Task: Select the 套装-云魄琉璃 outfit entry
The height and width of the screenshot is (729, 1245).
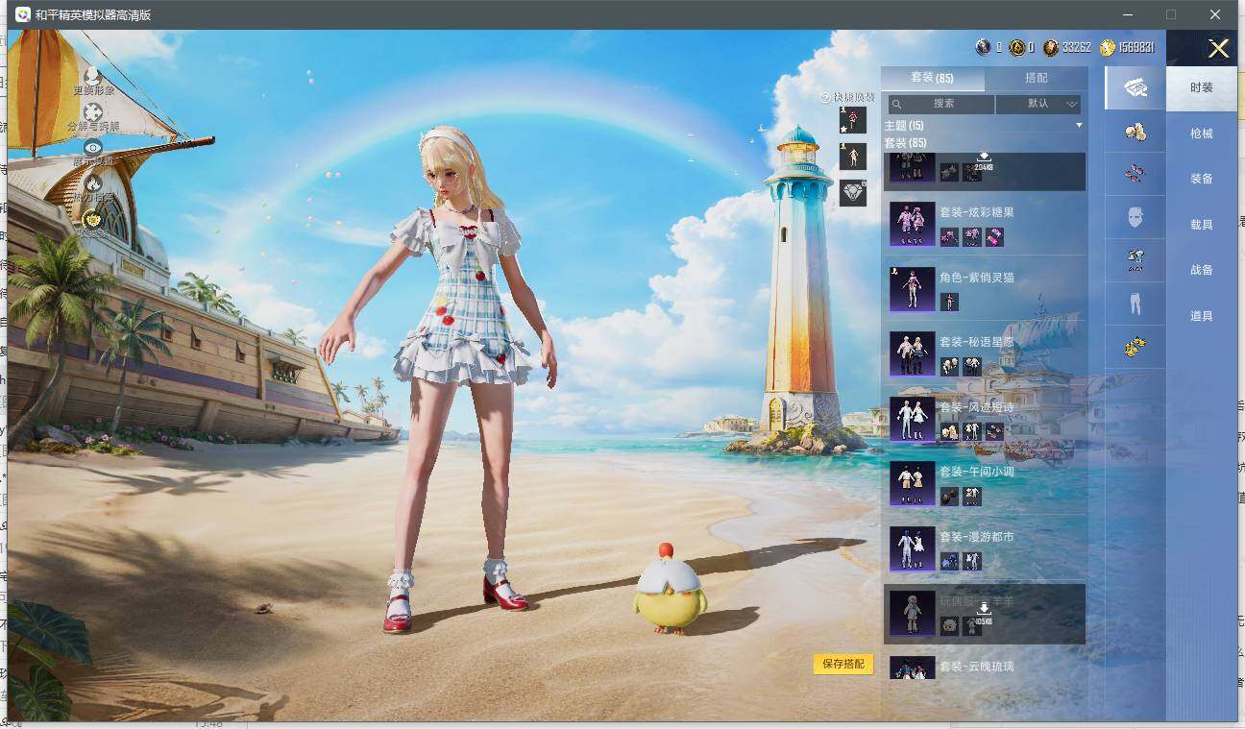Action: pos(985,668)
